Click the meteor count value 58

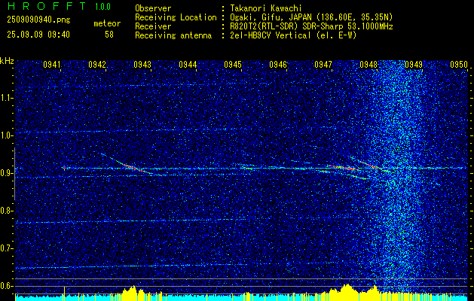click(x=109, y=35)
